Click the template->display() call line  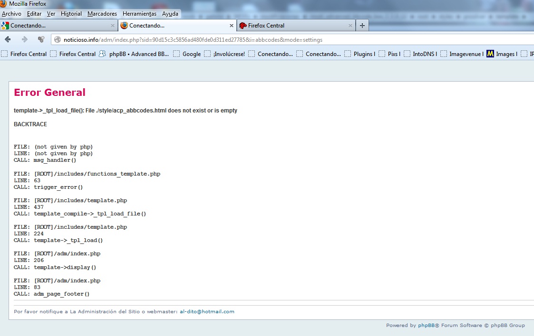(55, 267)
